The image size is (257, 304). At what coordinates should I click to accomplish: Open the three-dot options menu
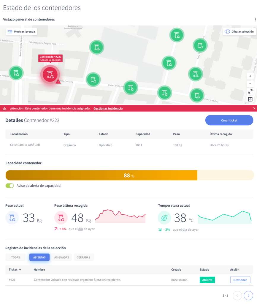pos(255,20)
